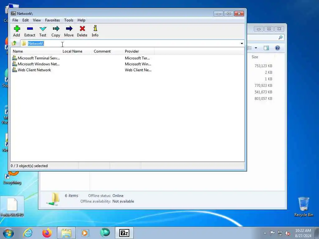This screenshot has height=239, width=319.
Task: Click the Web Client Network row icon
Action: [x=14, y=70]
